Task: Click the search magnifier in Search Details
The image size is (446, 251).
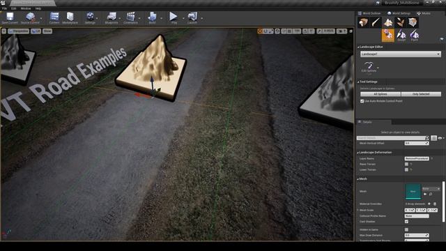Action: [426, 138]
